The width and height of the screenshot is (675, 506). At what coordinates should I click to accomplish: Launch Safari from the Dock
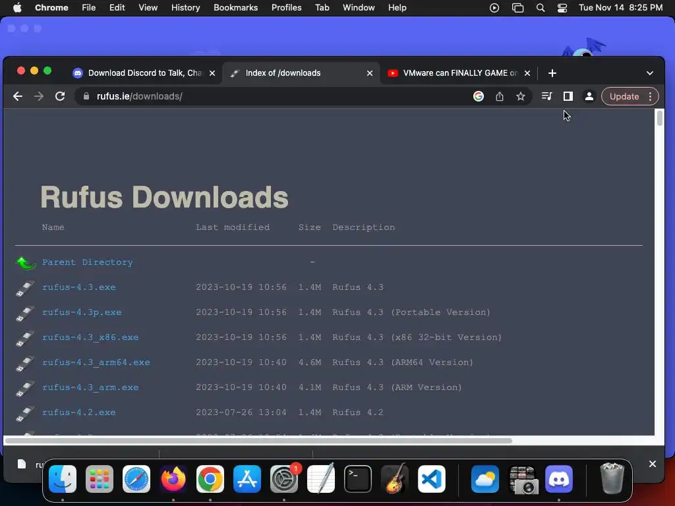click(x=136, y=479)
